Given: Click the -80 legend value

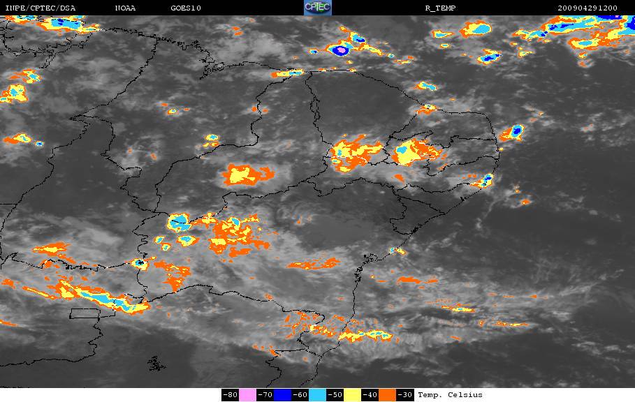Looking at the screenshot, I should (231, 395).
